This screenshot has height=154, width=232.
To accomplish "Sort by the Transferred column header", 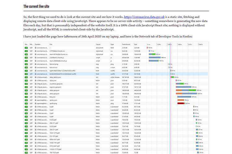I will pyautogui.click(x=126, y=44).
